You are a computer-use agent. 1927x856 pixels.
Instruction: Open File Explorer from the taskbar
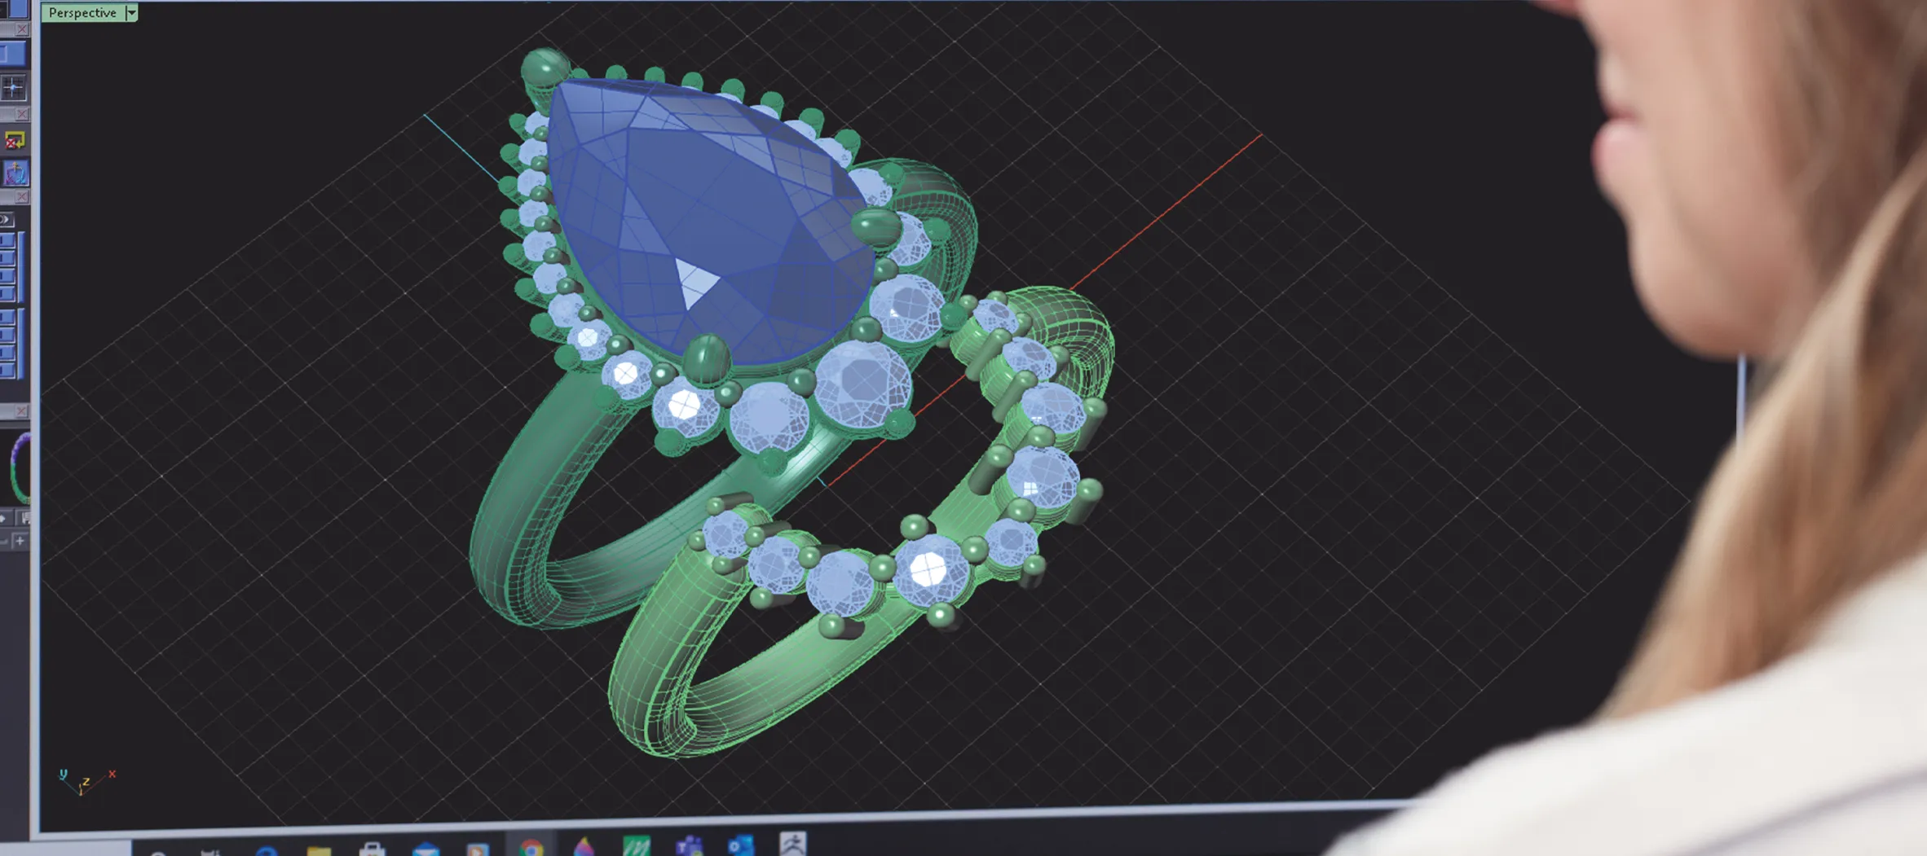(317, 850)
